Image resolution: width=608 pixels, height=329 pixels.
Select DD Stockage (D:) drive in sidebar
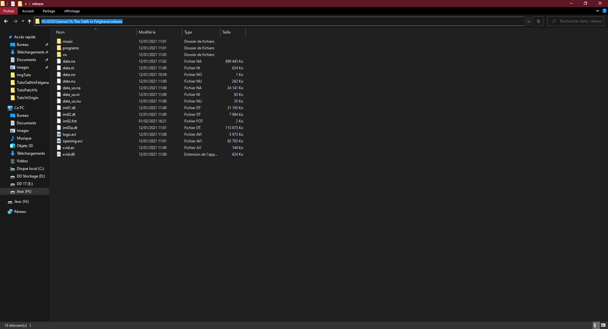[x=30, y=176]
